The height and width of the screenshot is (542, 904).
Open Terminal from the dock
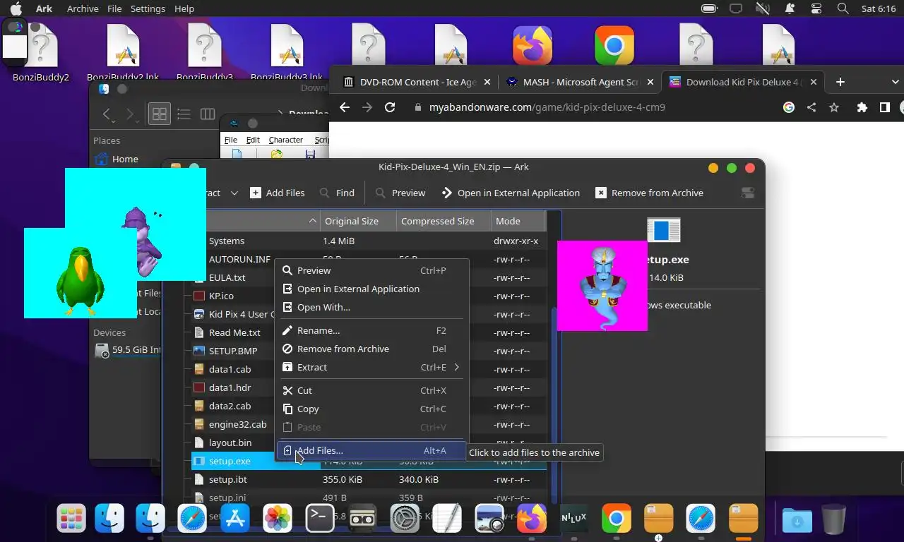click(319, 519)
